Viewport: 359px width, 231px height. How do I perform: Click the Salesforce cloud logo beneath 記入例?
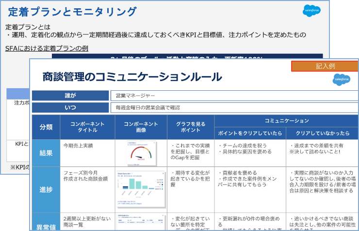341,79
